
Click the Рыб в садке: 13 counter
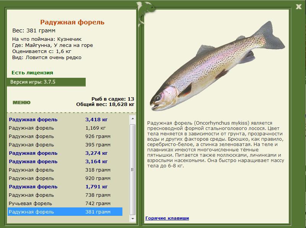pyautogui.click(x=113, y=99)
